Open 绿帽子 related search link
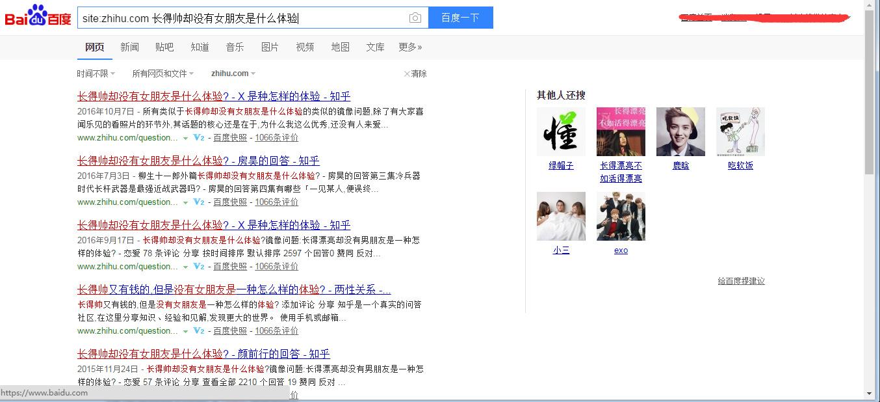Image resolution: width=880 pixels, height=402 pixels. 561,166
